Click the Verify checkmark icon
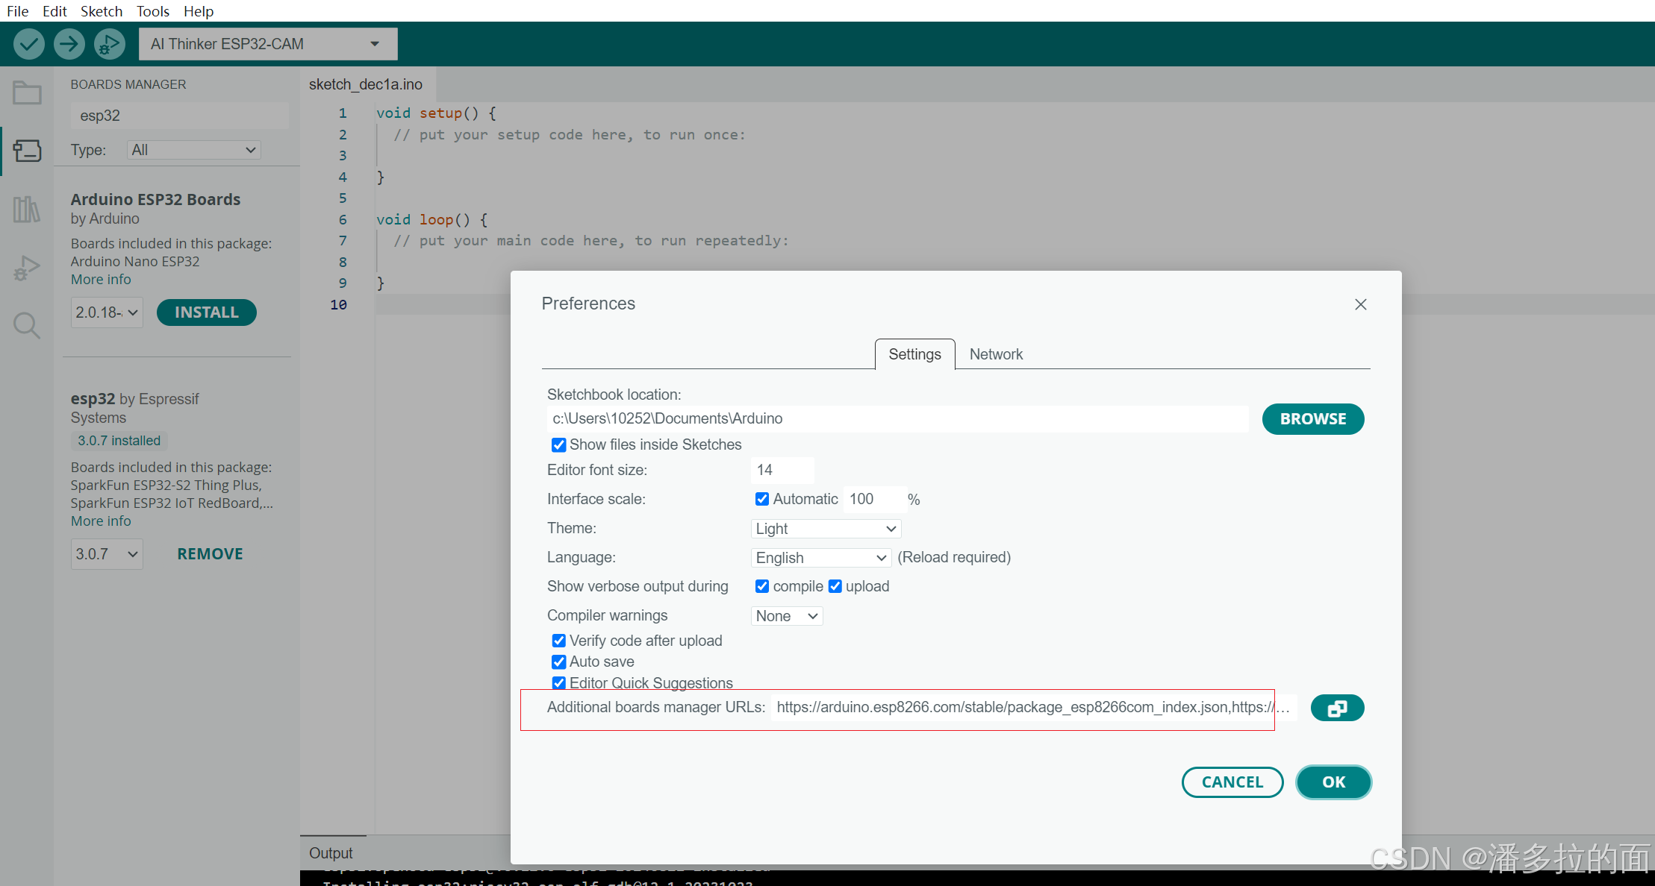Screen dimensions: 1655x886 point(28,44)
